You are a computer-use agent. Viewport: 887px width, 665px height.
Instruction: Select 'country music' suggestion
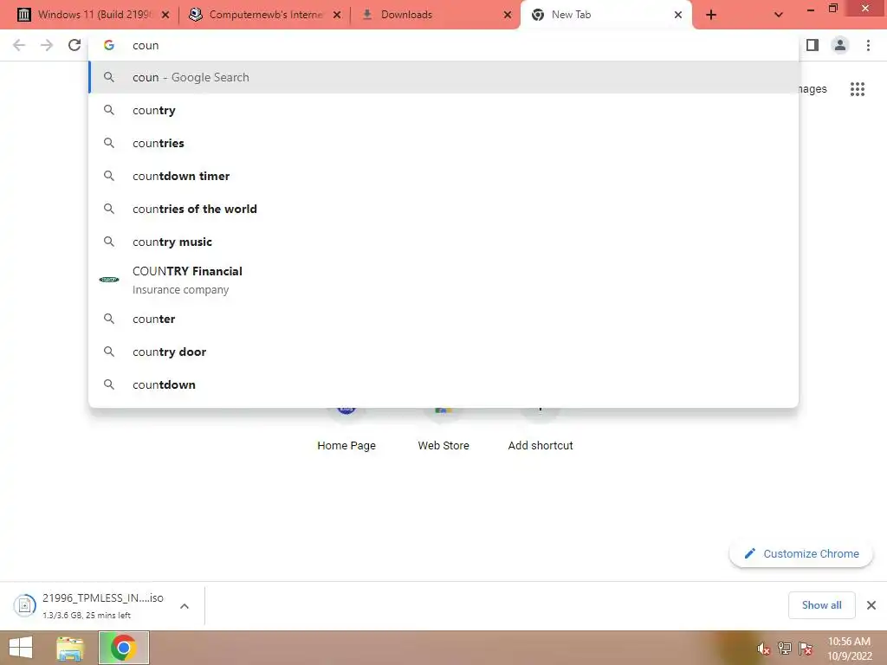coord(443,242)
